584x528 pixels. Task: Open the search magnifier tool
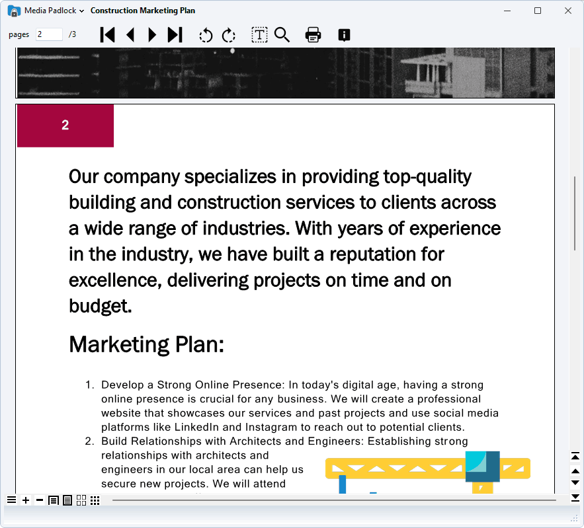tap(282, 35)
